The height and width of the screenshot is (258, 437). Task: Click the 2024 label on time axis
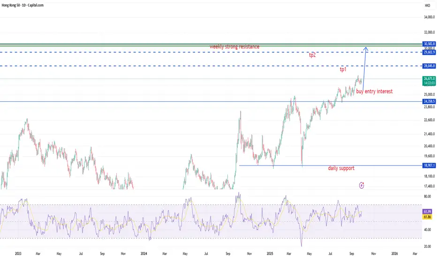pyautogui.click(x=144, y=253)
